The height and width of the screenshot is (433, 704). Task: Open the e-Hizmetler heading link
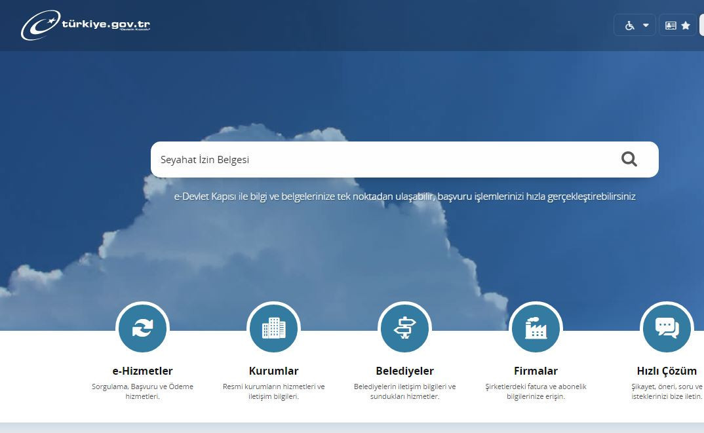142,371
